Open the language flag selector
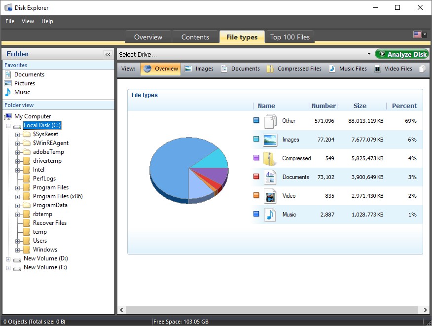The width and height of the screenshot is (432, 326). (x=419, y=34)
